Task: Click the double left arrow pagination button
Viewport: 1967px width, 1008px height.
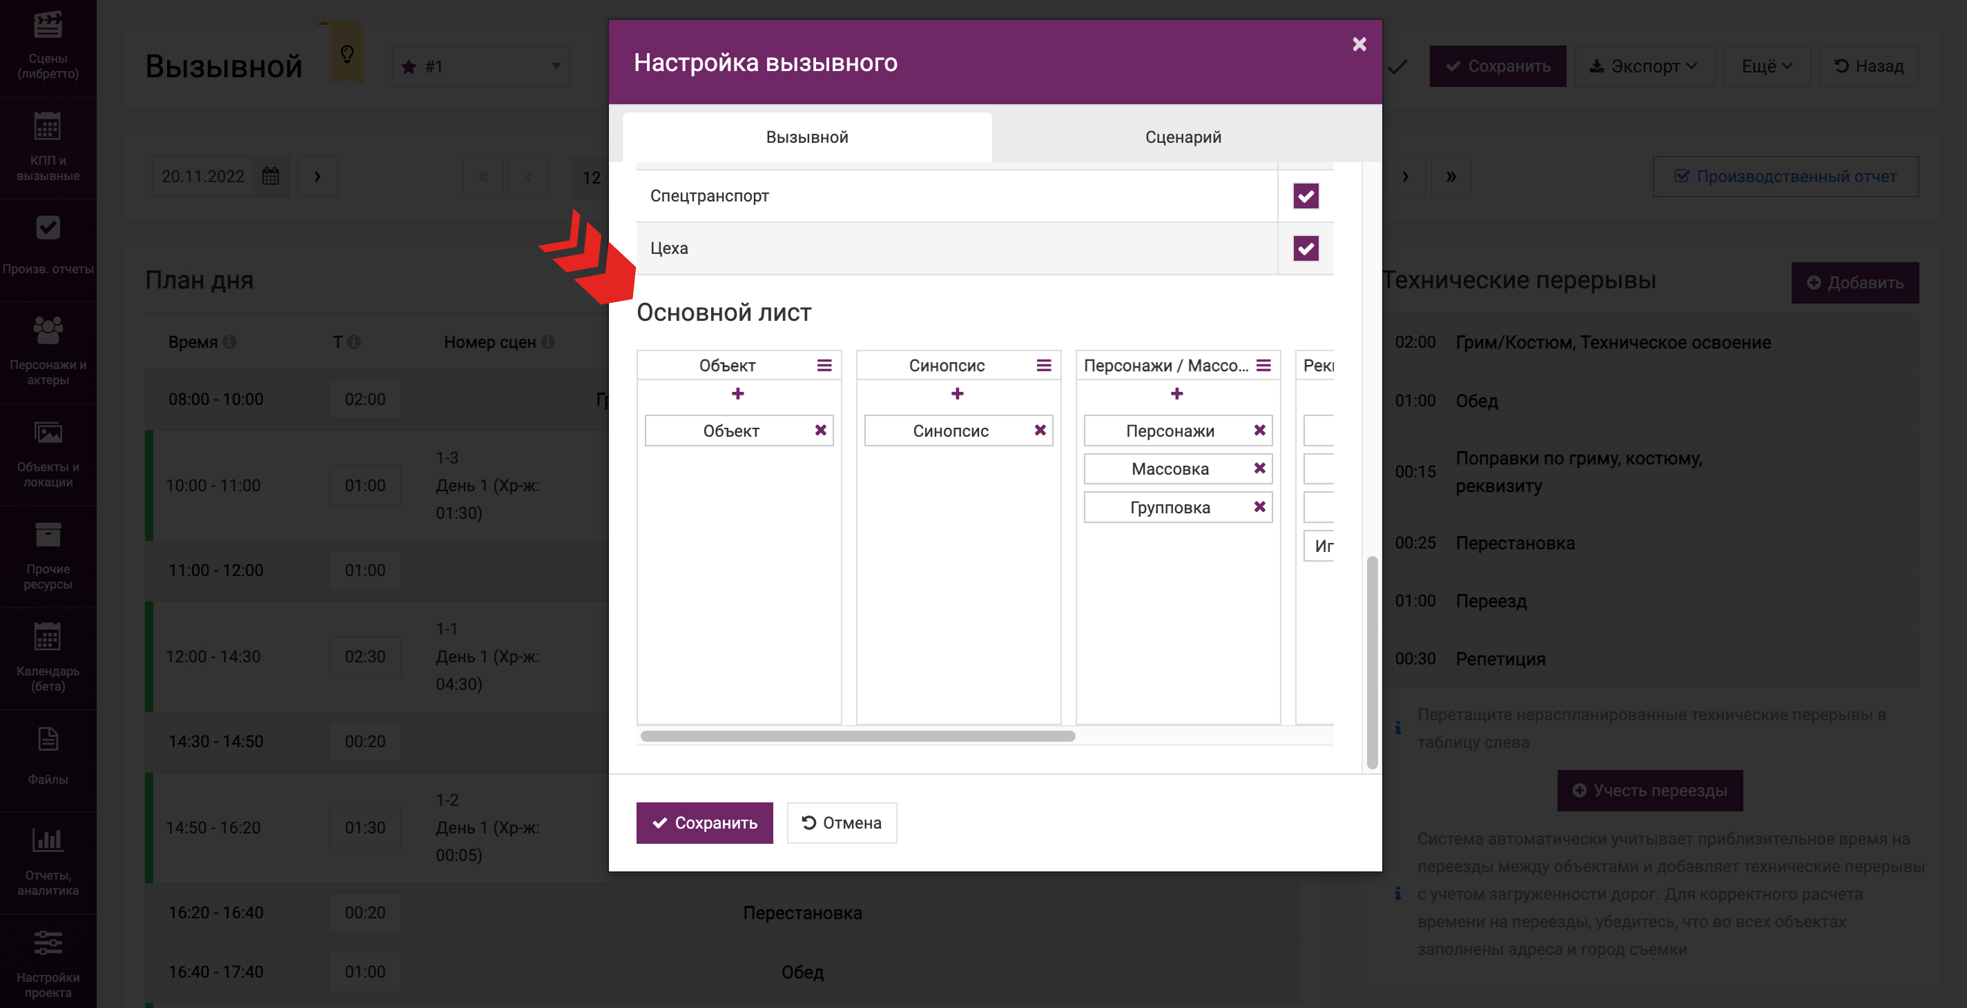Action: (x=483, y=176)
